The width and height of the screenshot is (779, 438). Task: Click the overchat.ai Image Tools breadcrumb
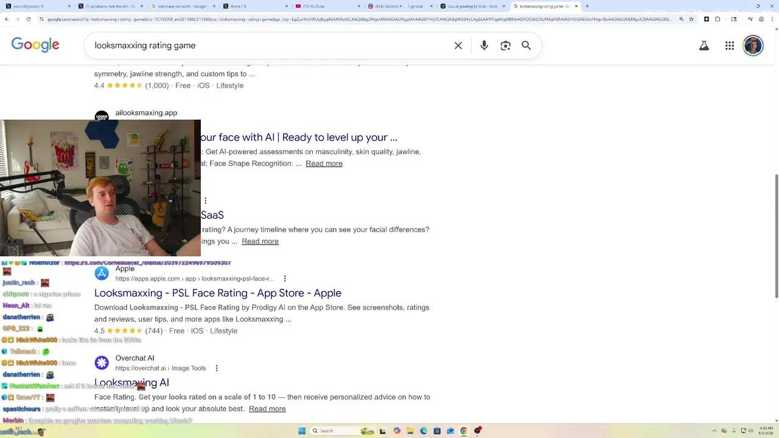161,368
